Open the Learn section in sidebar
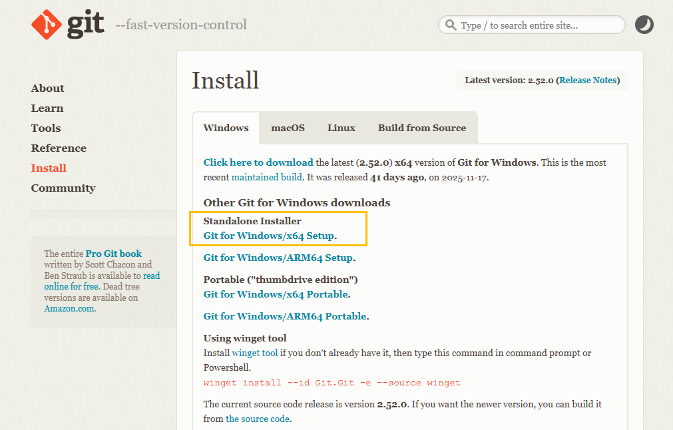The width and height of the screenshot is (673, 430). (47, 108)
